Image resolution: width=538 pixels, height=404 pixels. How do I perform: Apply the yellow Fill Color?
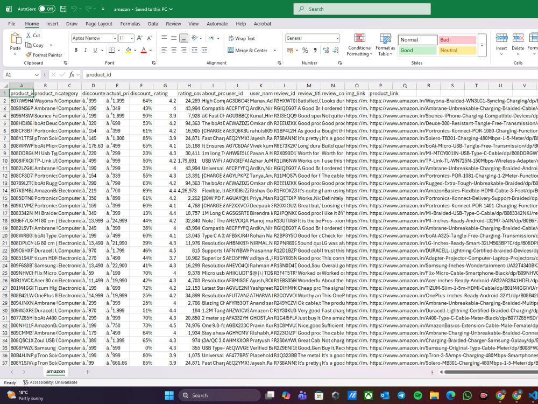pos(129,50)
